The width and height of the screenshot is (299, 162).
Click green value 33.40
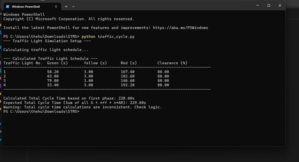(x=53, y=85)
